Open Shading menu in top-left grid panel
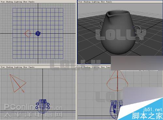 pos(9,2)
